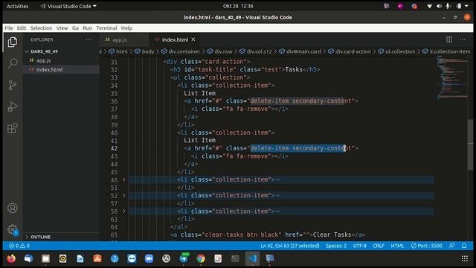Click the code minimap preview
Viewport: 476px width, 268px height.
coord(451,77)
